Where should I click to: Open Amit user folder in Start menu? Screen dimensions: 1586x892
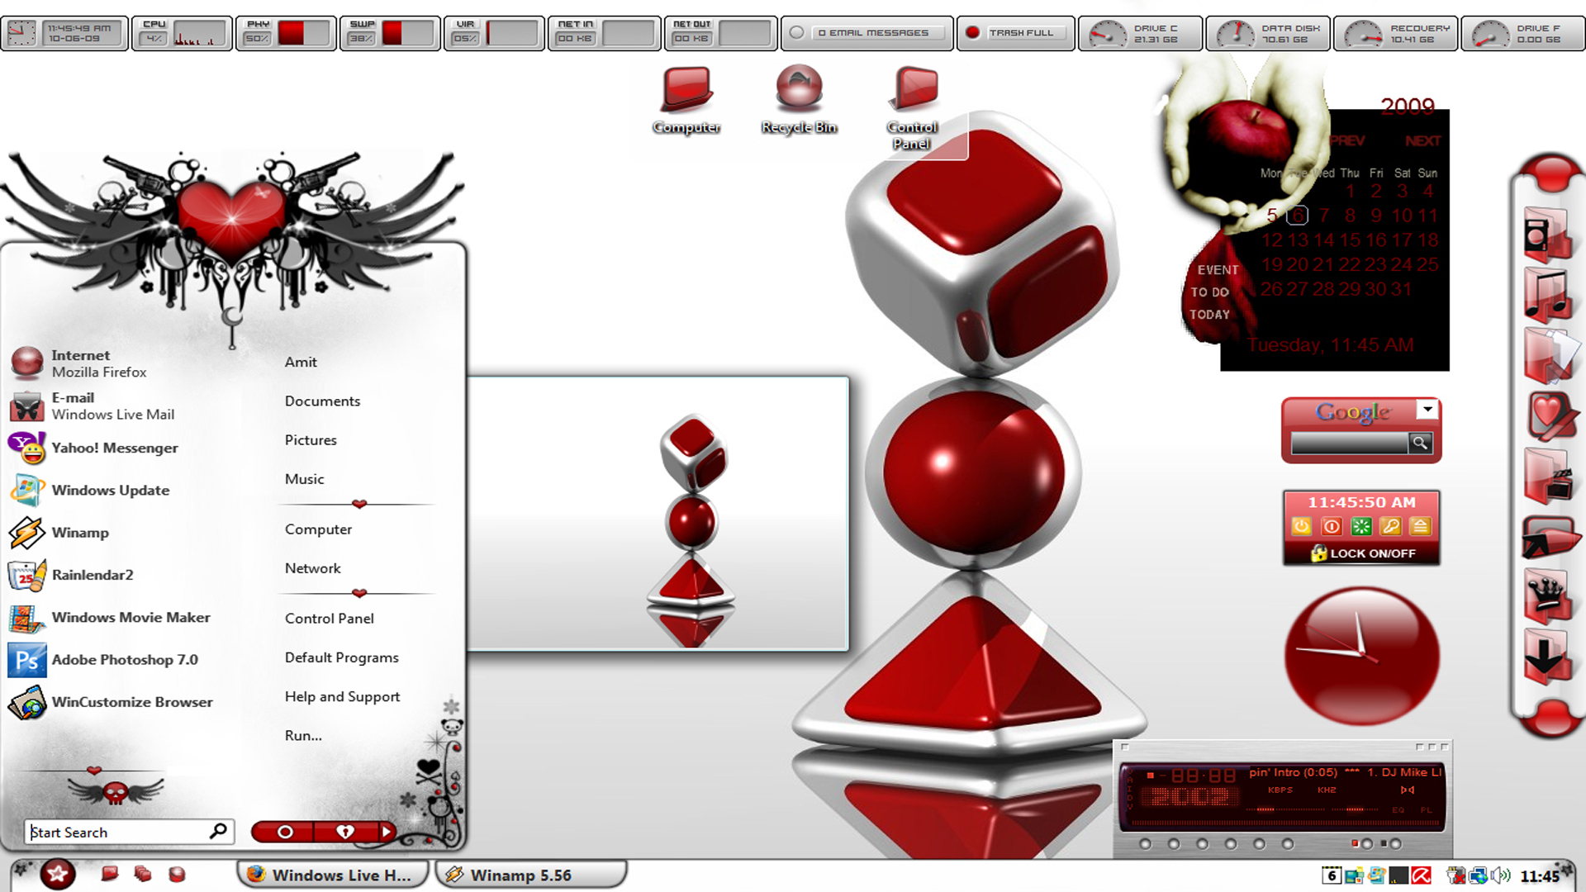coord(301,362)
